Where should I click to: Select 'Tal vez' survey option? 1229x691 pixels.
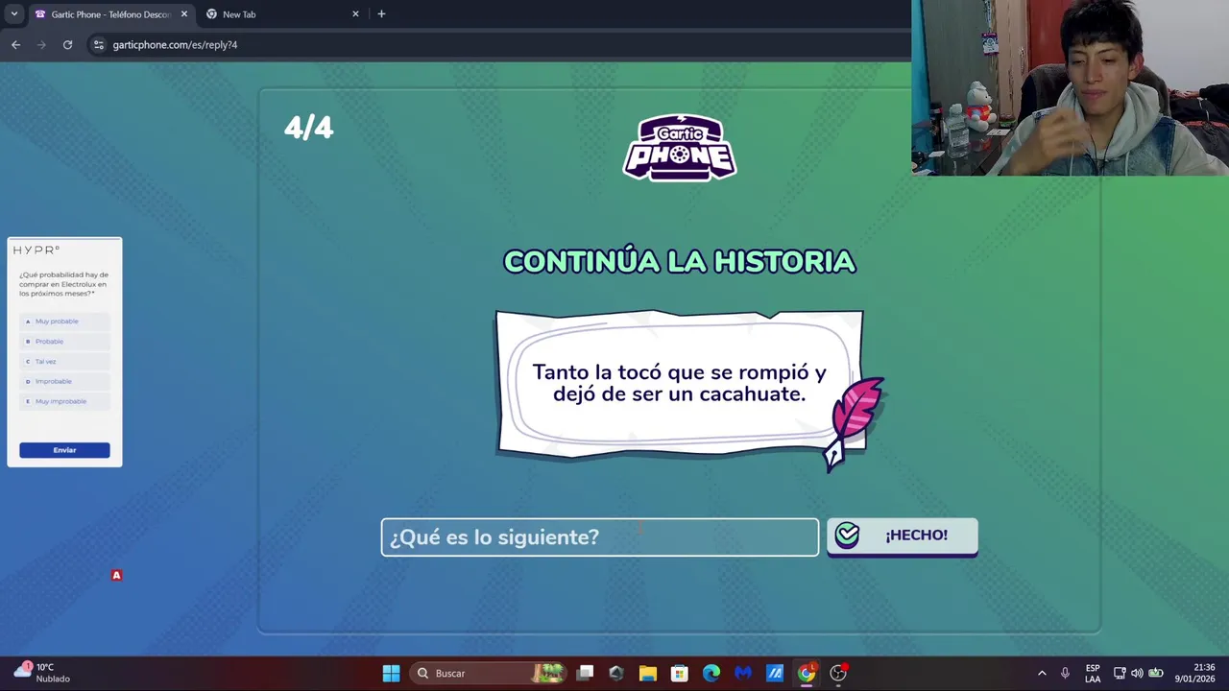click(64, 362)
